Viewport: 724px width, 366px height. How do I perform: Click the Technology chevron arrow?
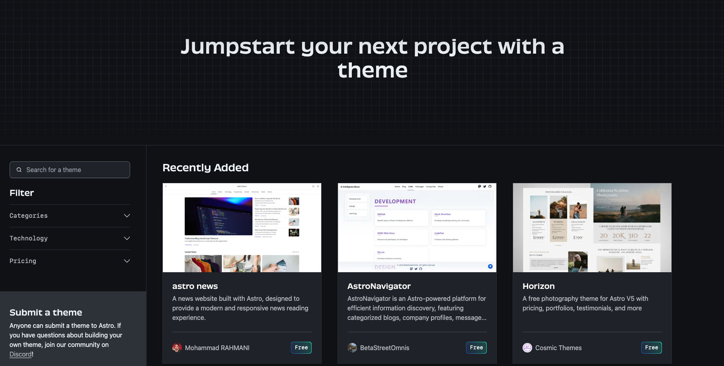point(127,238)
